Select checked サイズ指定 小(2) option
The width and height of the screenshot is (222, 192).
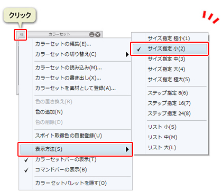[170, 49]
